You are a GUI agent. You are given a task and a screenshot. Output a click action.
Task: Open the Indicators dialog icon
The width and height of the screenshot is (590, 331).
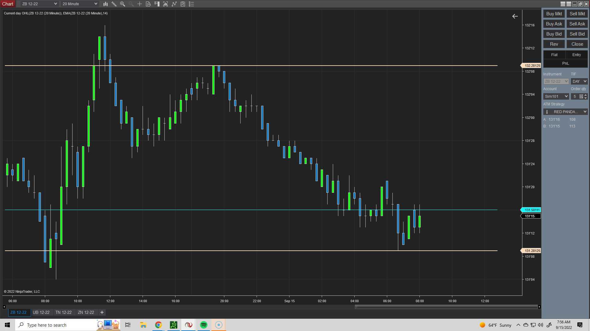click(165, 4)
